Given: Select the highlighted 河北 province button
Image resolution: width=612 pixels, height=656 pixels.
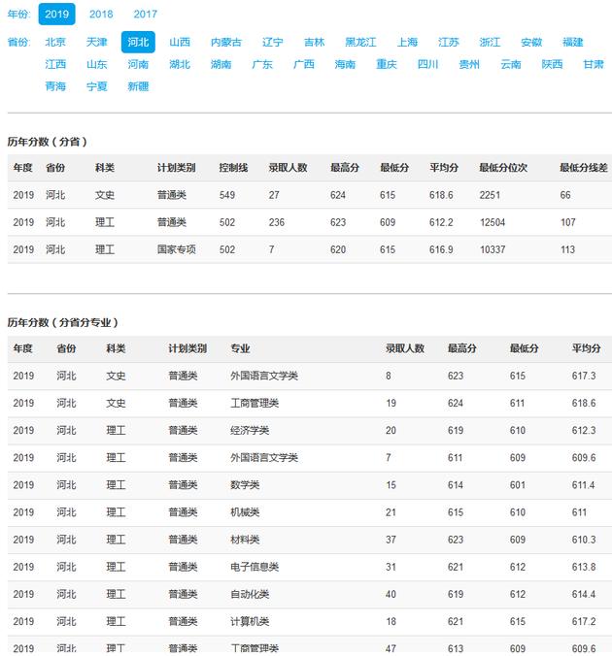Looking at the screenshot, I should click(138, 43).
